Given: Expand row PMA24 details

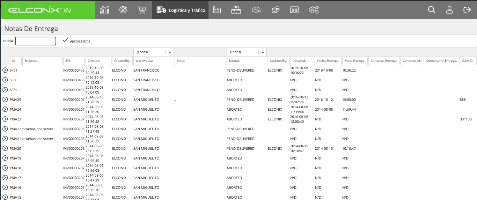Looking at the screenshot, I should (x=5, y=109).
